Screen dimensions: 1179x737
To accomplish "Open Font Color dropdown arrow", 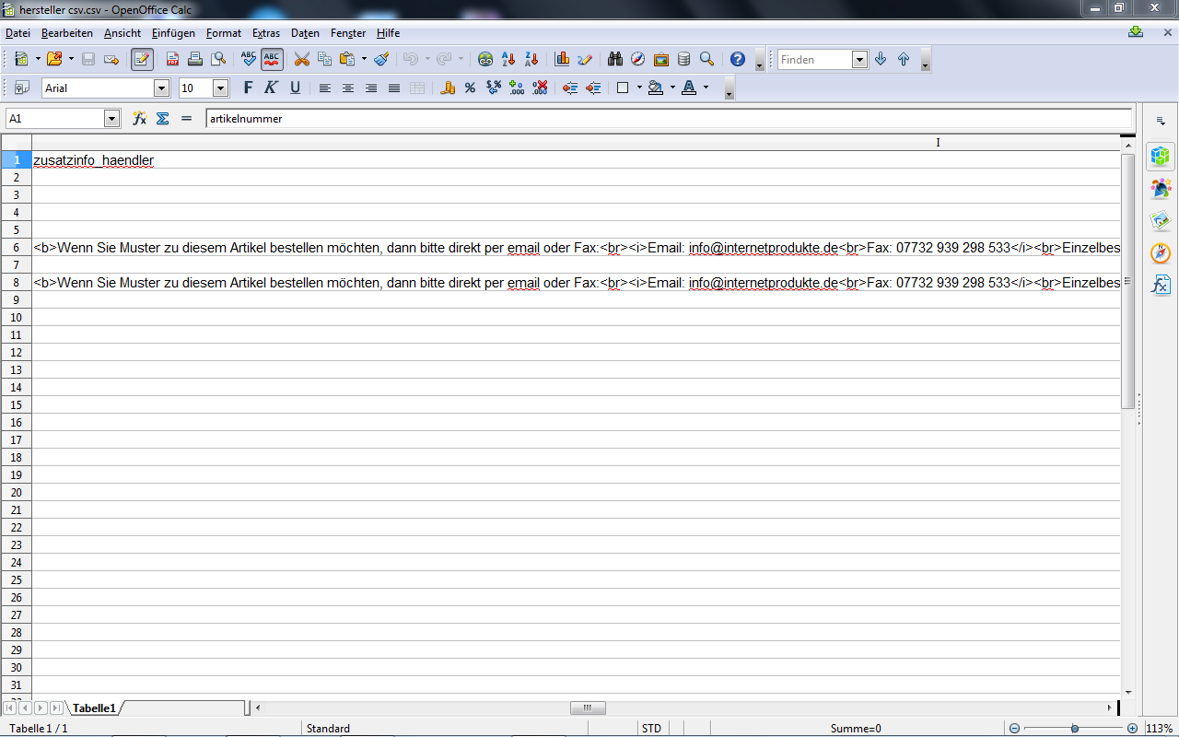I will point(706,88).
